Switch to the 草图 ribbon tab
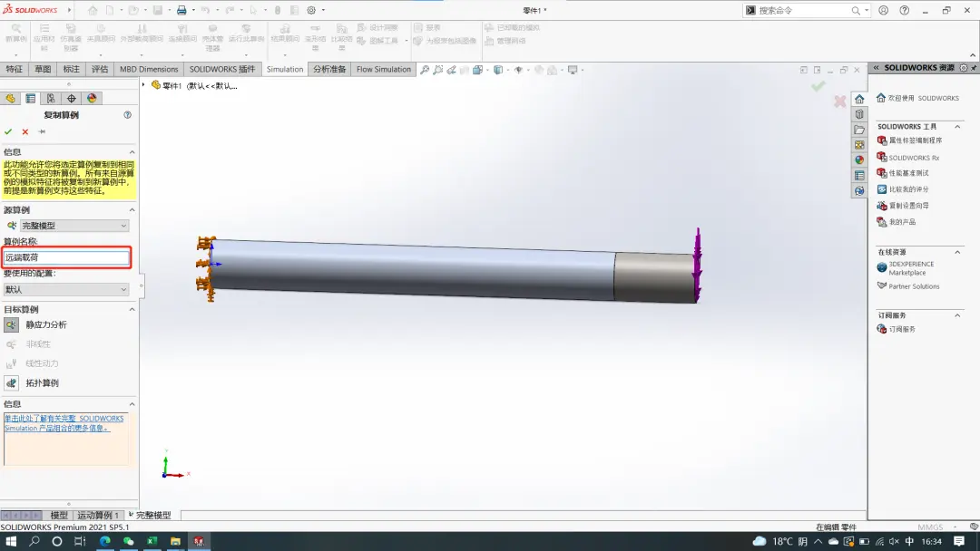Image resolution: width=980 pixels, height=551 pixels. [x=43, y=69]
